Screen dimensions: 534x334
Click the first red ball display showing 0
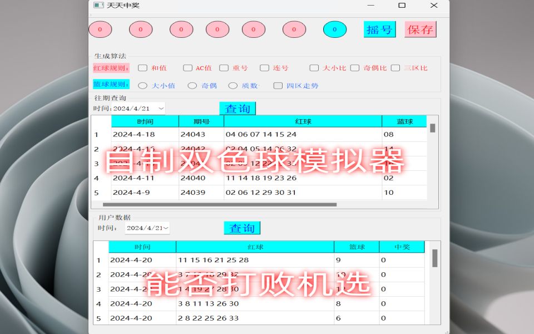pyautogui.click(x=101, y=30)
